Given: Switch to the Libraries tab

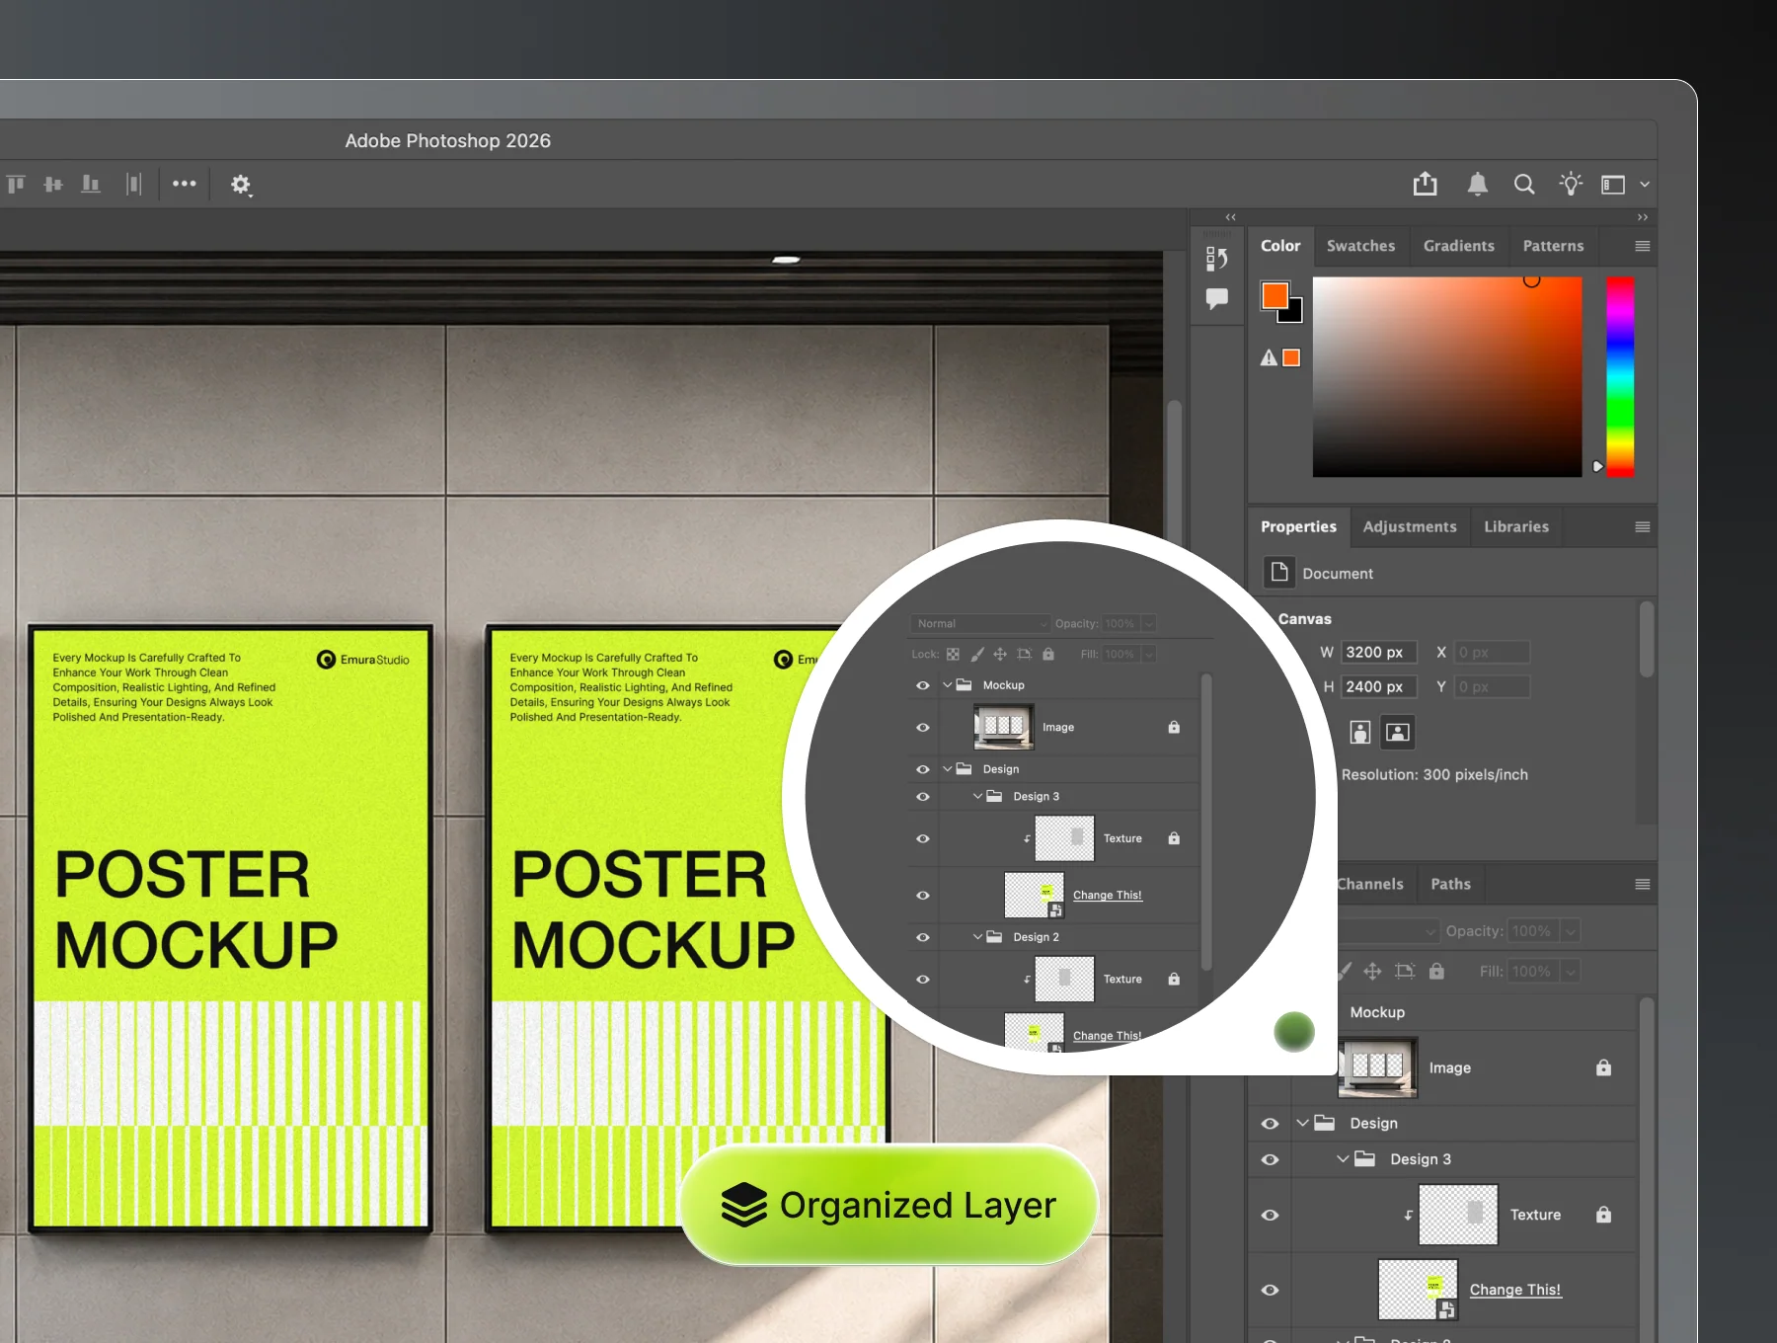Looking at the screenshot, I should pos(1516,527).
